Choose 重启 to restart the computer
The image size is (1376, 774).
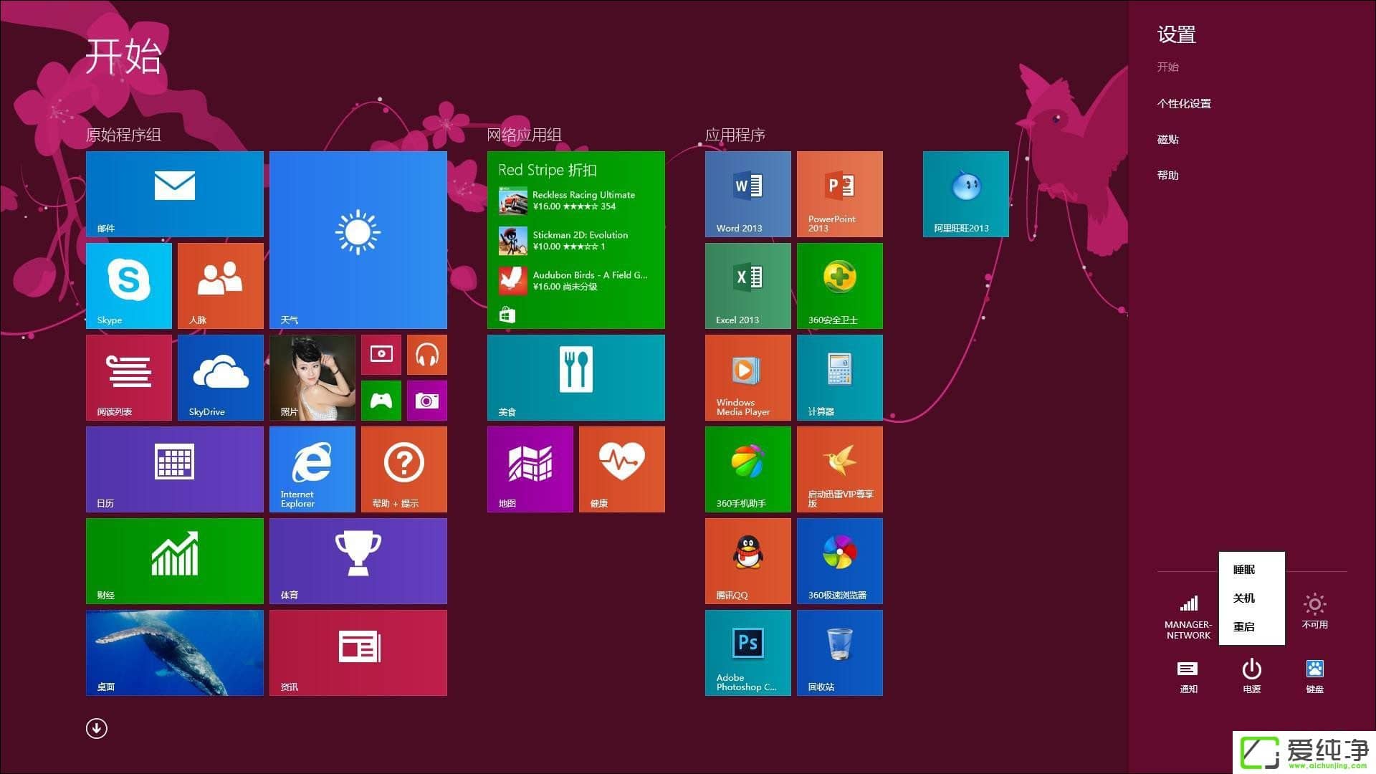[x=1243, y=627]
